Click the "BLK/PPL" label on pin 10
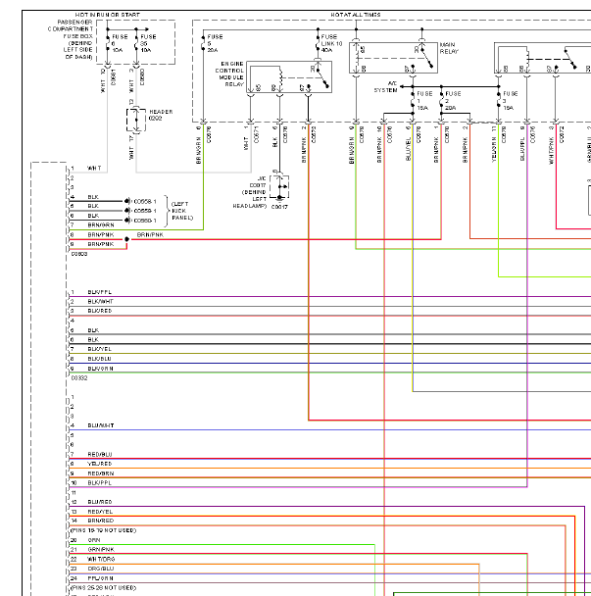591x596 pixels. coord(100,482)
